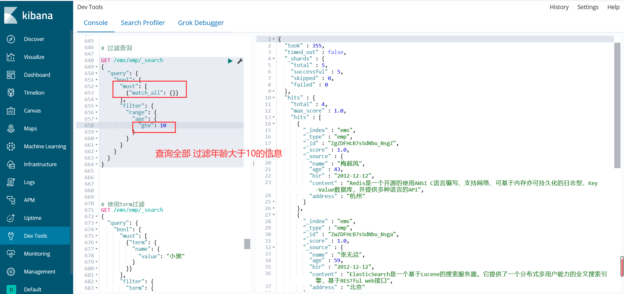624x294 pixels.
Task: Click comment "# 使用term过滤"
Action: click(x=123, y=204)
